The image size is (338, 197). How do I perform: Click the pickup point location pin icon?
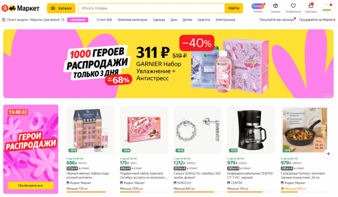pyautogui.click(x=4, y=20)
